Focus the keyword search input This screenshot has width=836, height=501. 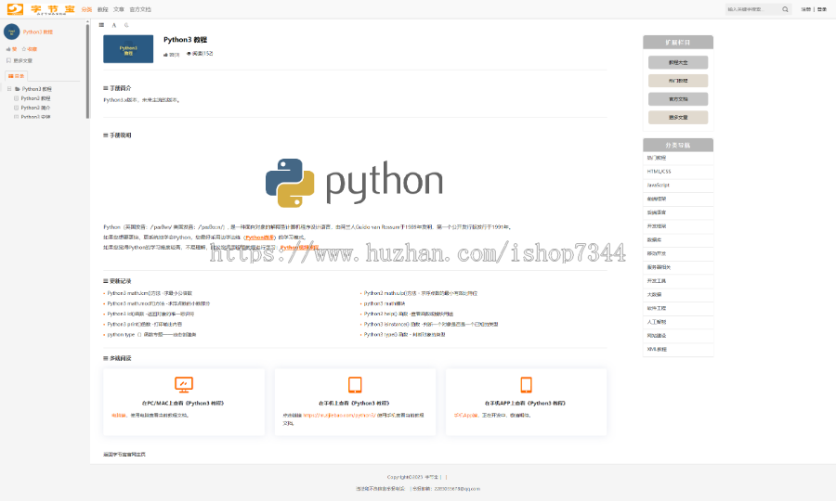point(752,9)
